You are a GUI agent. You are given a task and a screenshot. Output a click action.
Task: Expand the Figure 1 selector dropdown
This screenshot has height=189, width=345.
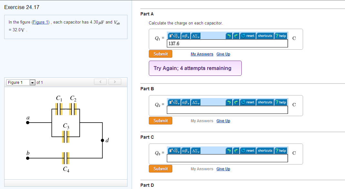(x=32, y=83)
